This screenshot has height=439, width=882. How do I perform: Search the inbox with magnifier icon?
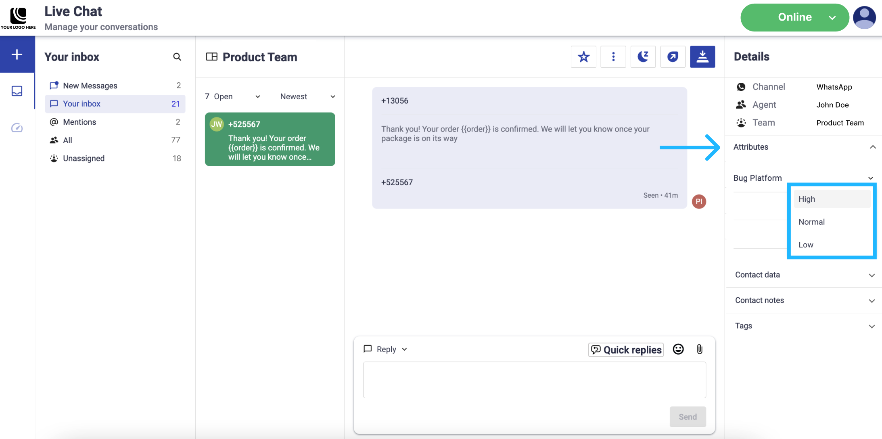click(177, 57)
